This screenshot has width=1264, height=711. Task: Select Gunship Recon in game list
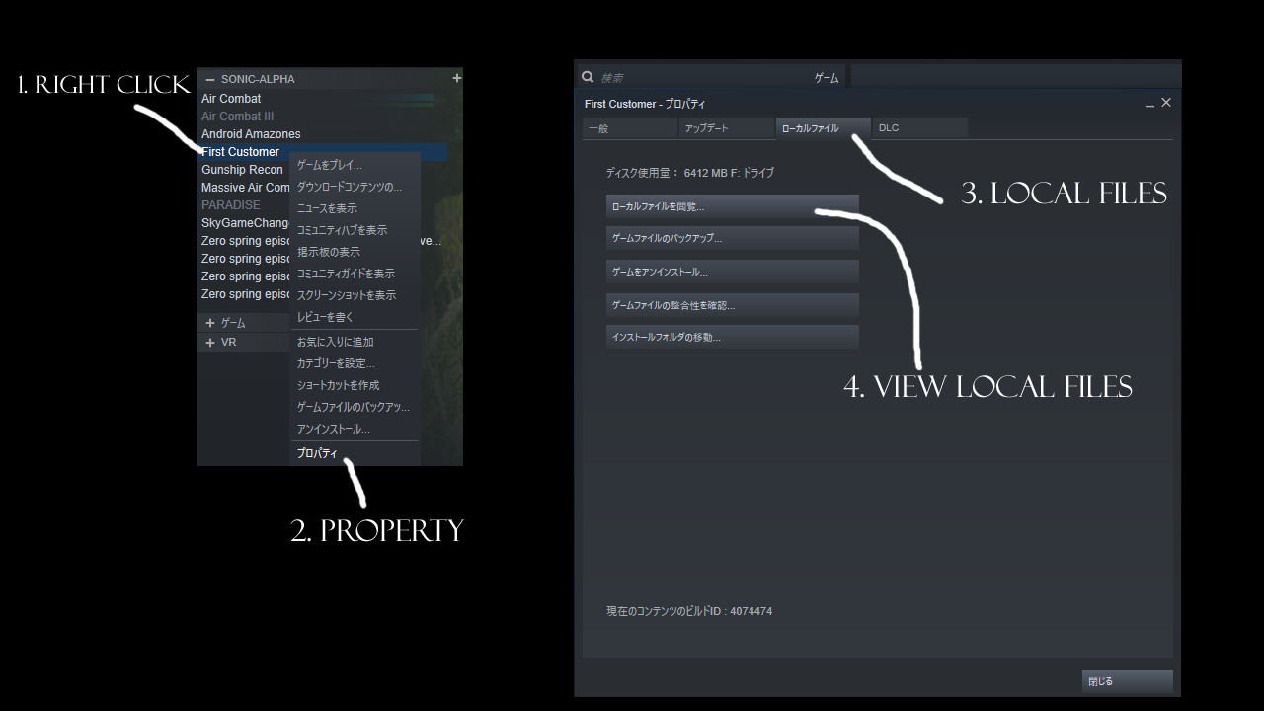coord(242,169)
